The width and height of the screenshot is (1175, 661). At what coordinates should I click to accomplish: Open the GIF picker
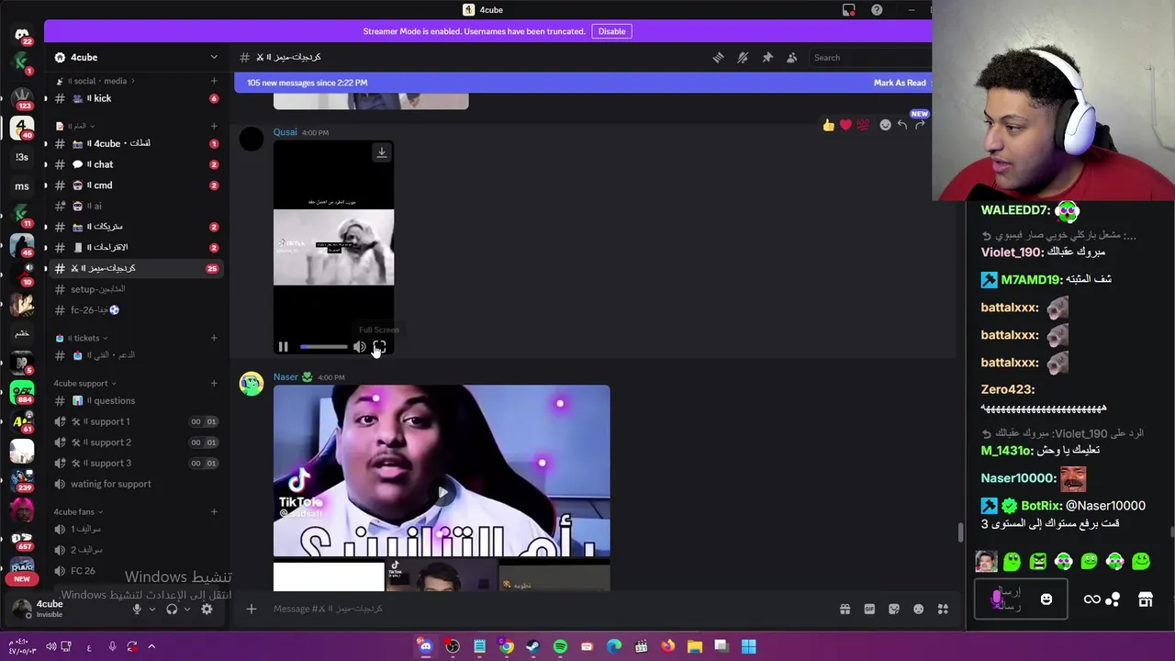pyautogui.click(x=869, y=609)
